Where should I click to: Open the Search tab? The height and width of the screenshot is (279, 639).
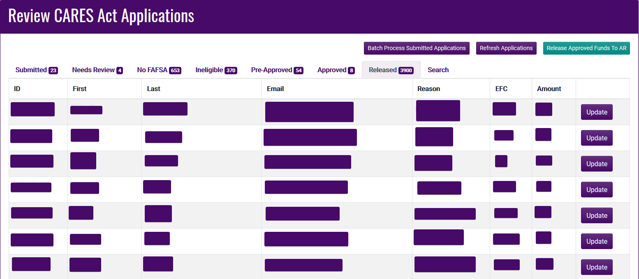(438, 70)
